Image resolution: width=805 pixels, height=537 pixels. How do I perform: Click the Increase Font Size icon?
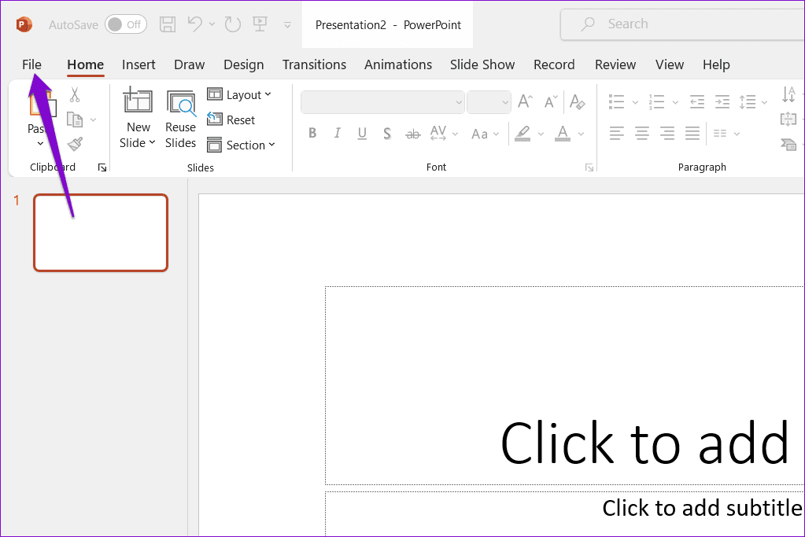[x=524, y=101]
